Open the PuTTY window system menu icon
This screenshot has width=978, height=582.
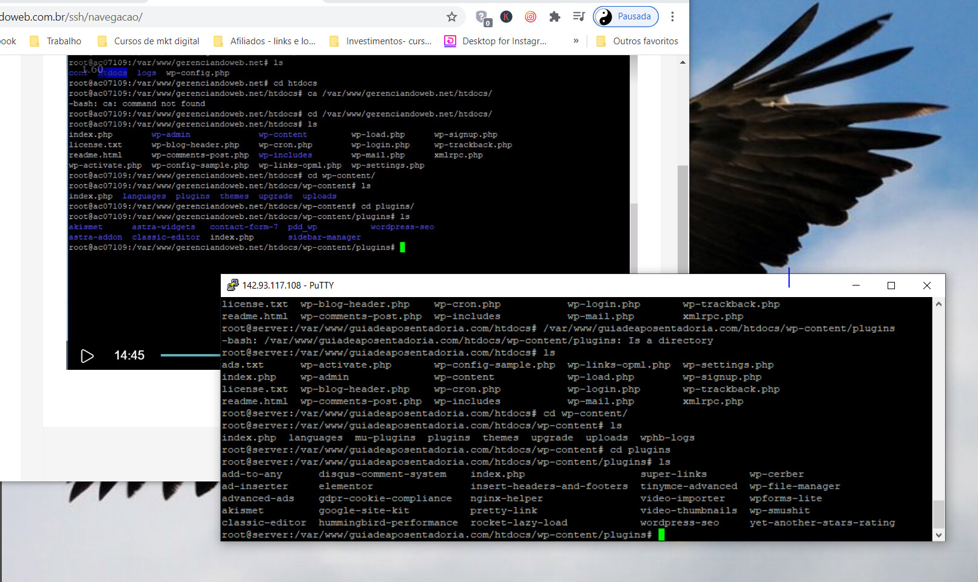point(232,286)
